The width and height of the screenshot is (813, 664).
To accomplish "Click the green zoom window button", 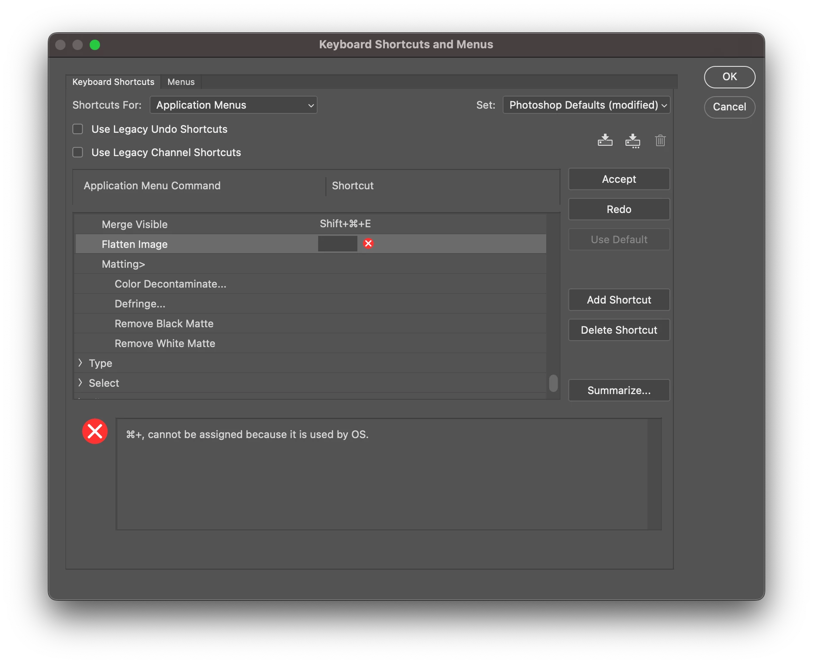I will click(95, 45).
